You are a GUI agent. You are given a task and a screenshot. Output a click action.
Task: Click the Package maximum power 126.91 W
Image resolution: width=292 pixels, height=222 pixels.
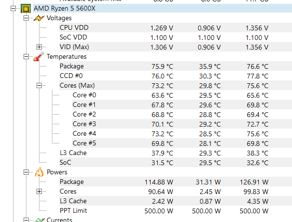pyautogui.click(x=254, y=182)
